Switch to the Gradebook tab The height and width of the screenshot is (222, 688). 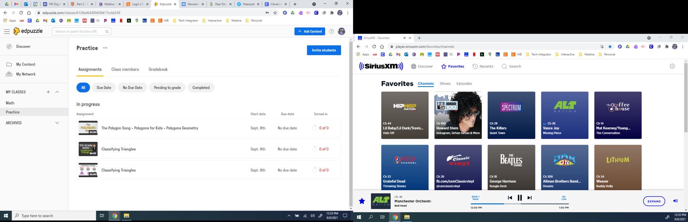point(158,70)
